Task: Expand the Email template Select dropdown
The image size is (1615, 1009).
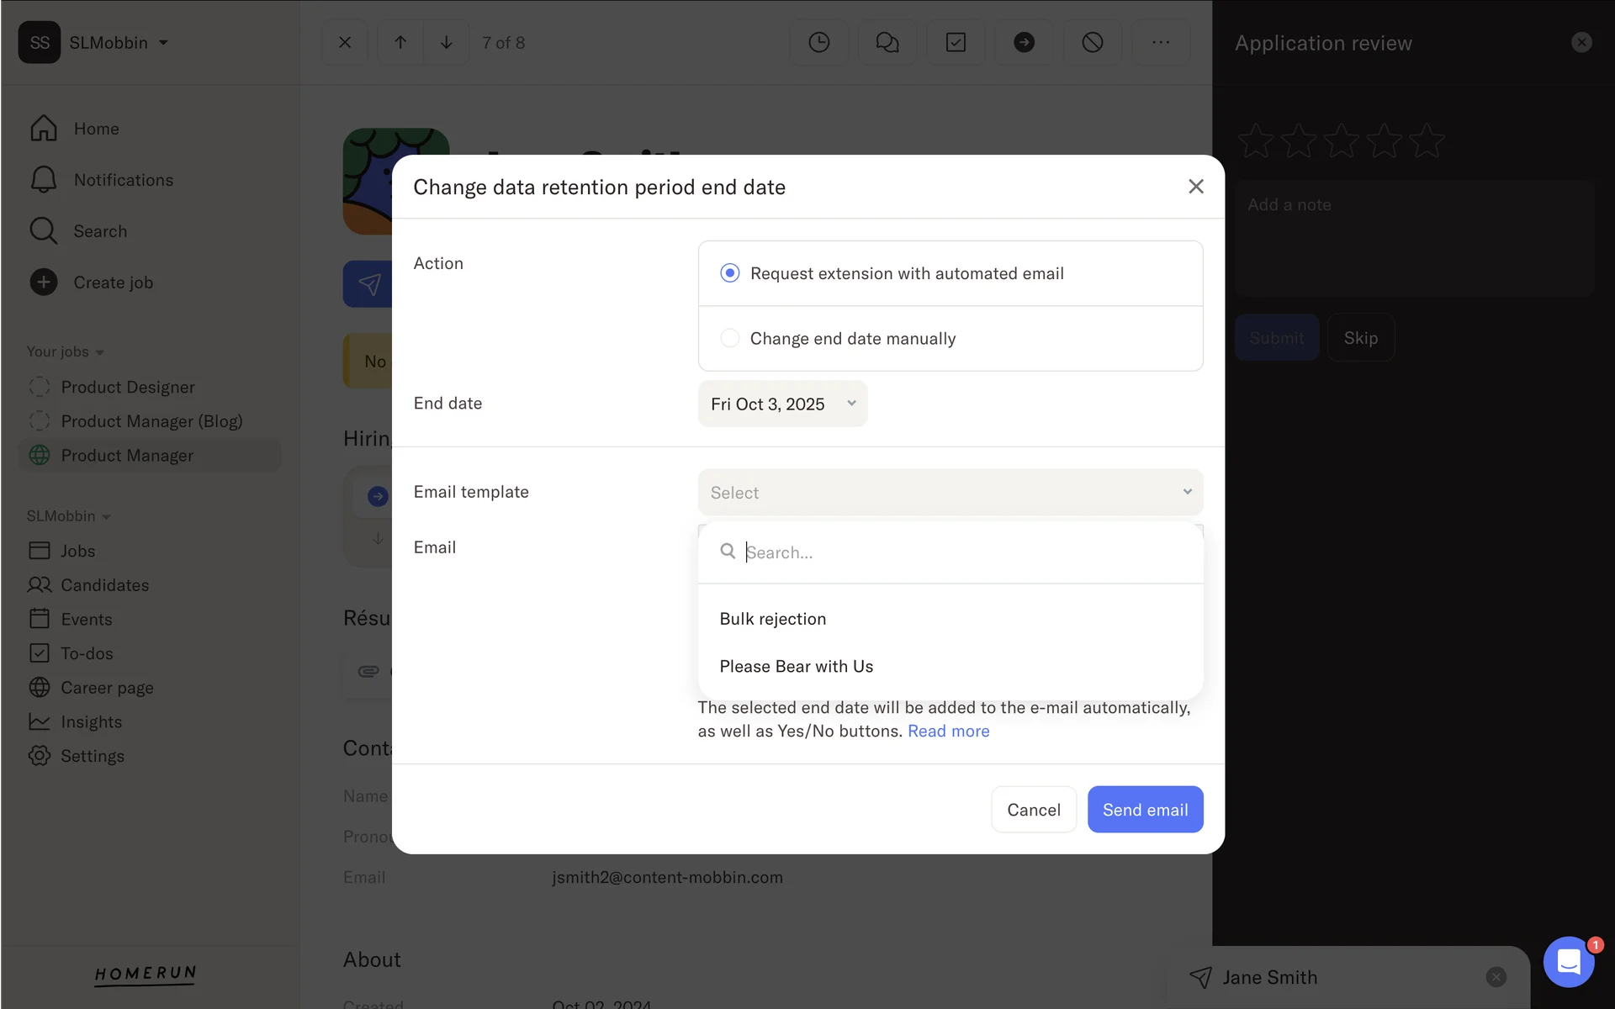Action: [x=950, y=493]
